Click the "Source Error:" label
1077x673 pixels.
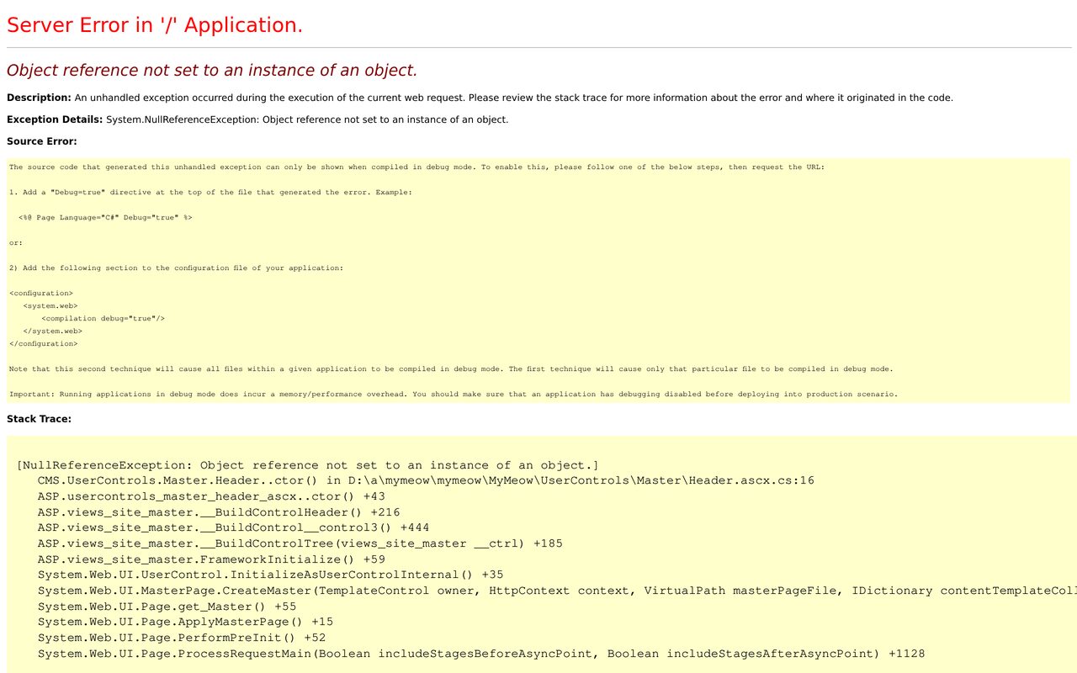coord(42,141)
